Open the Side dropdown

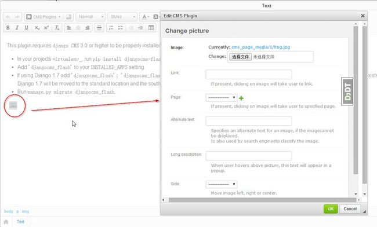pos(222,184)
